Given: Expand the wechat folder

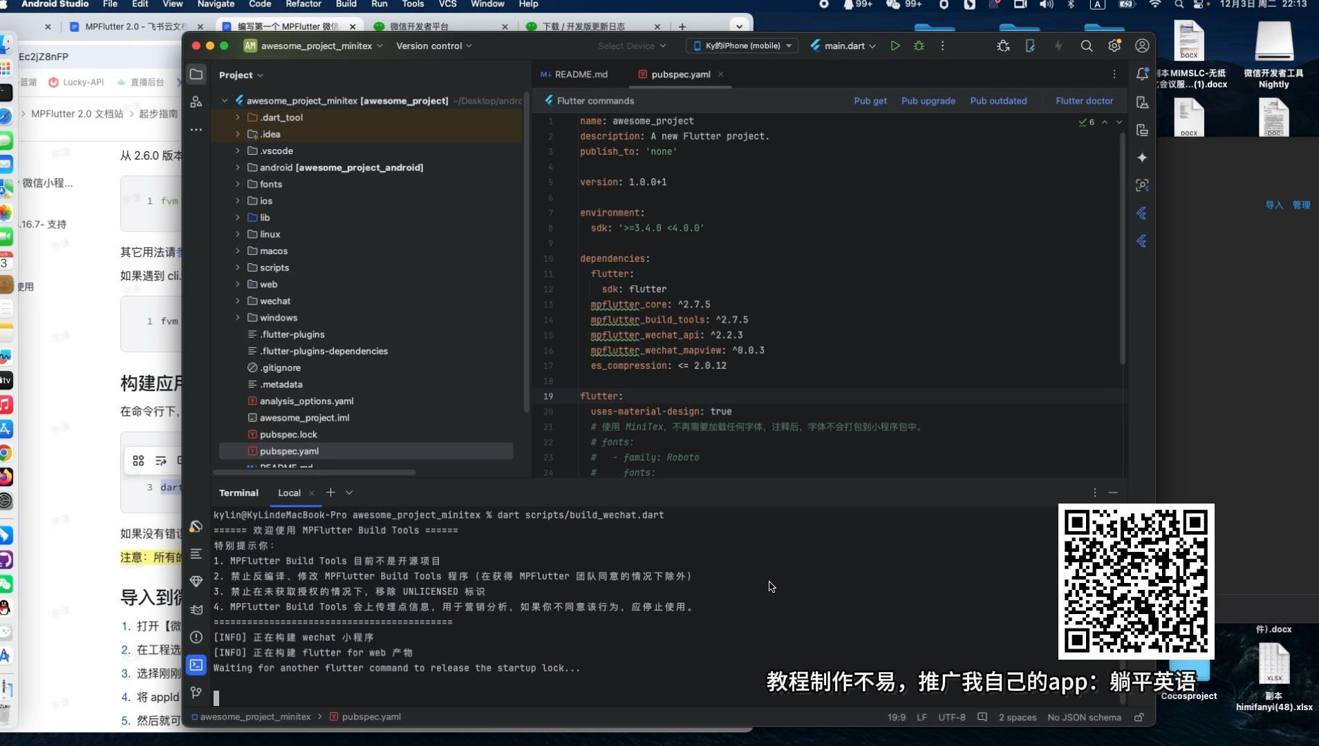Looking at the screenshot, I should pyautogui.click(x=238, y=301).
